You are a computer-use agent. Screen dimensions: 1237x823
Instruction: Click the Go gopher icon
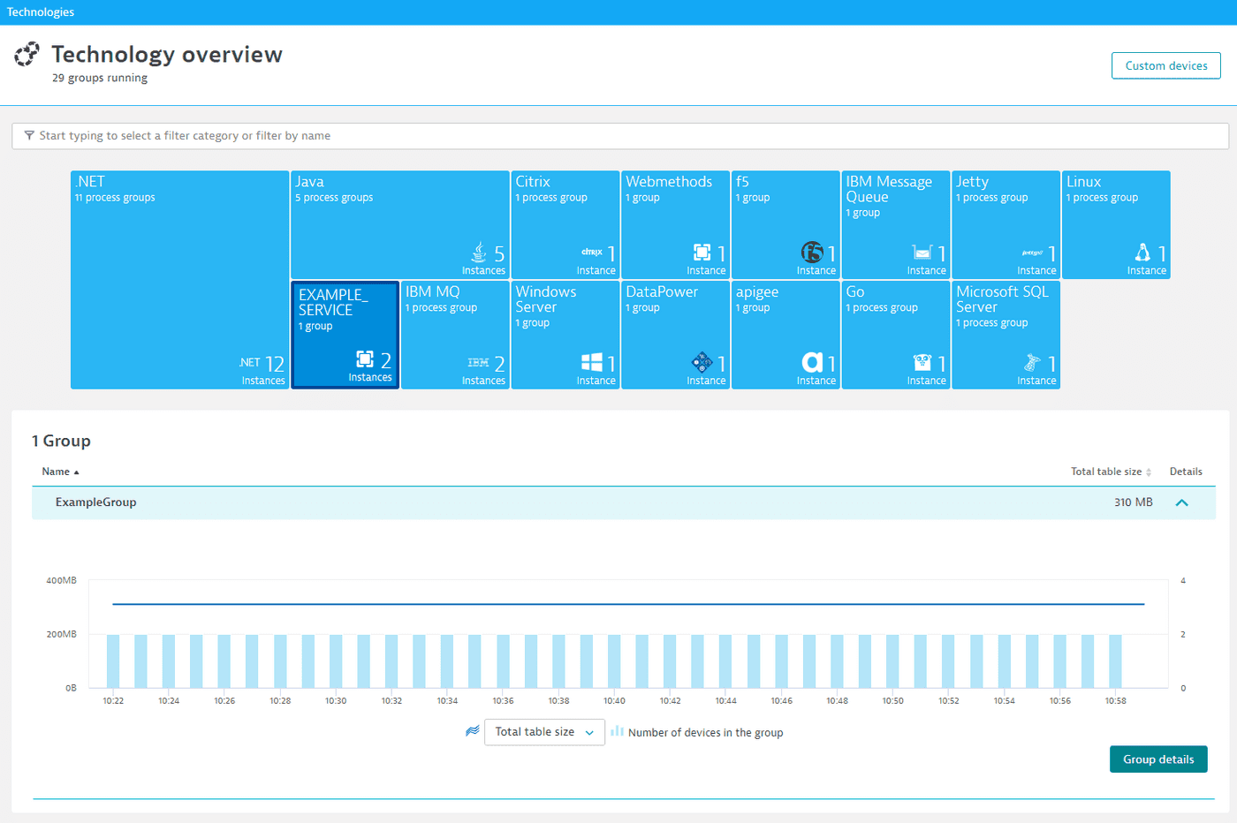924,362
